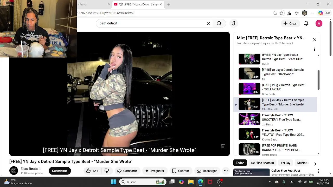Select the YN Jay filter chip
This screenshot has width=333, height=187.
tap(285, 163)
